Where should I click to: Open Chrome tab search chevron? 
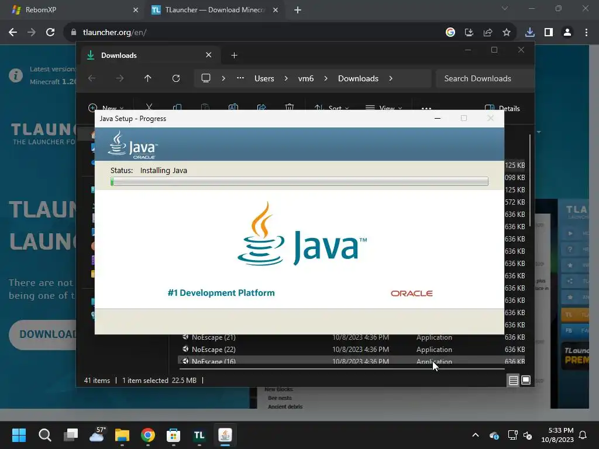(x=505, y=8)
